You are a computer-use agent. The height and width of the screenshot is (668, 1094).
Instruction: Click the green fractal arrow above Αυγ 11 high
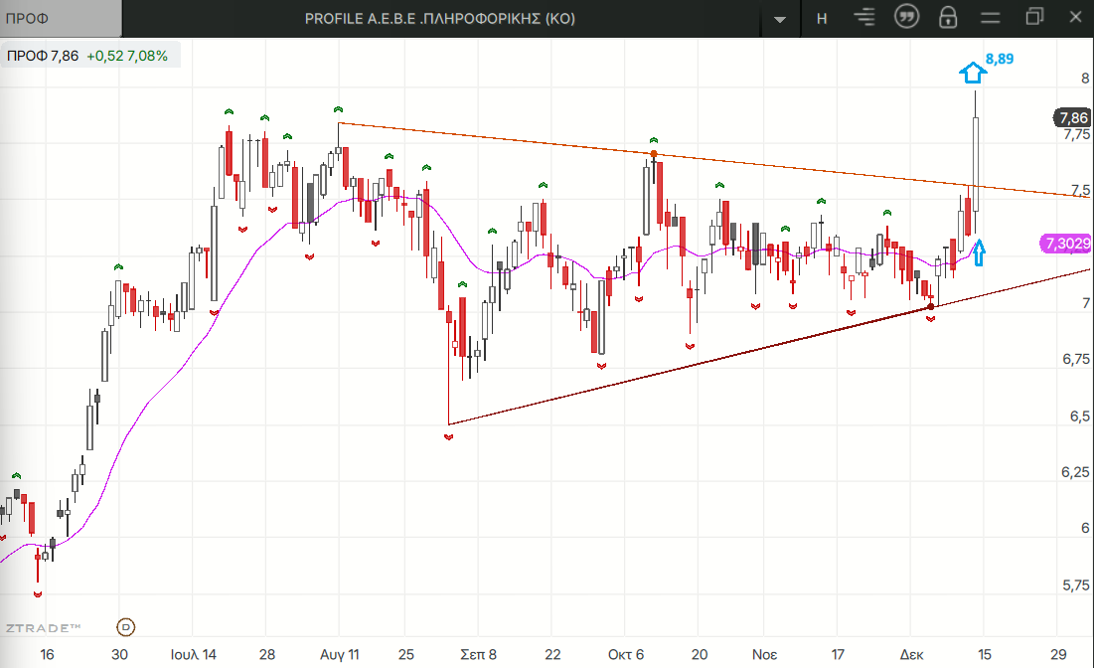pos(338,109)
